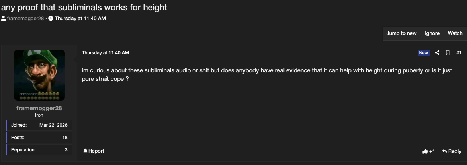Viewport: 467px width, 165px height.
Task: Watch this thread
Action: click(455, 33)
